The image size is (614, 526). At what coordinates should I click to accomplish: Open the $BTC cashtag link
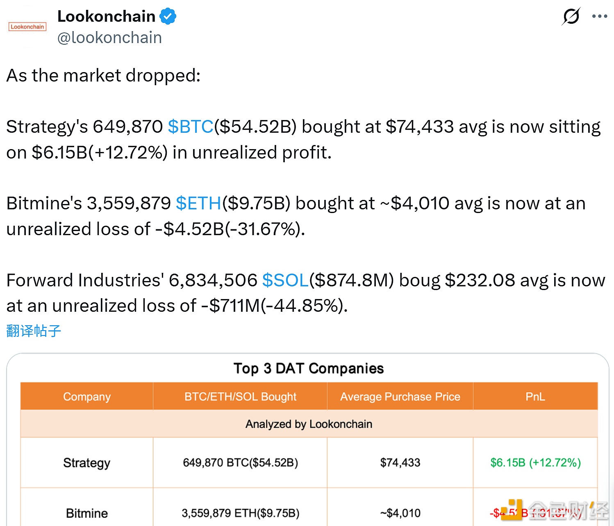pyautogui.click(x=191, y=127)
